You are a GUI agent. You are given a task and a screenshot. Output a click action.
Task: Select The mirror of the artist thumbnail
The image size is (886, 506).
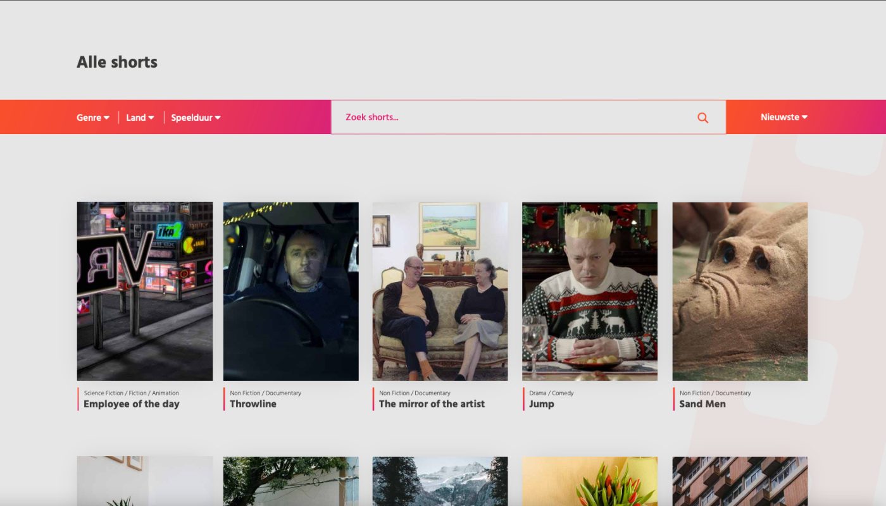440,291
